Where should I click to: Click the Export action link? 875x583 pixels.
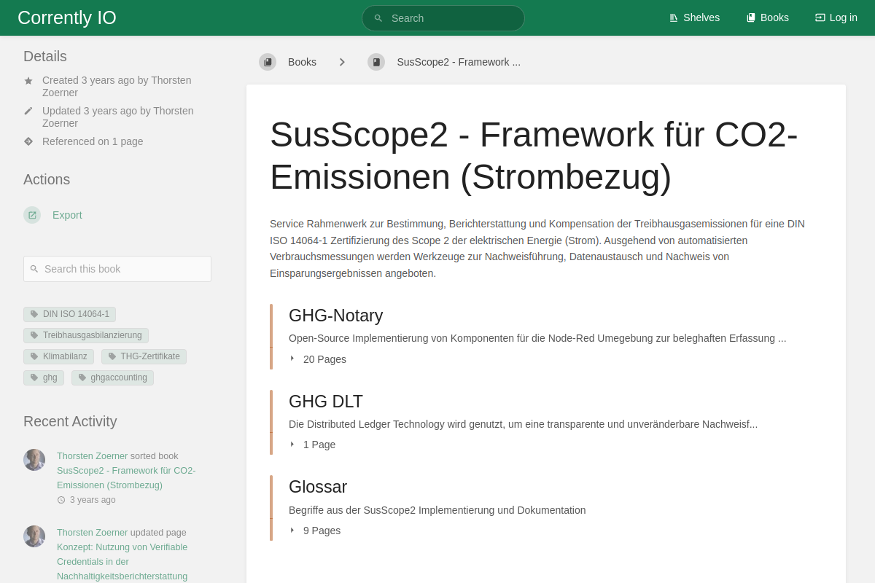[67, 215]
